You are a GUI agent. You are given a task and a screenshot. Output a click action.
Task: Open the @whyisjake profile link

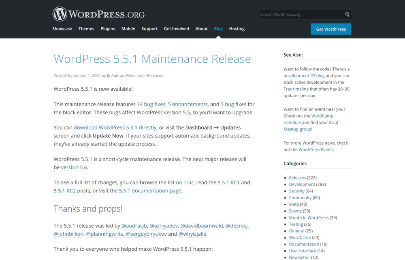tap(192, 234)
